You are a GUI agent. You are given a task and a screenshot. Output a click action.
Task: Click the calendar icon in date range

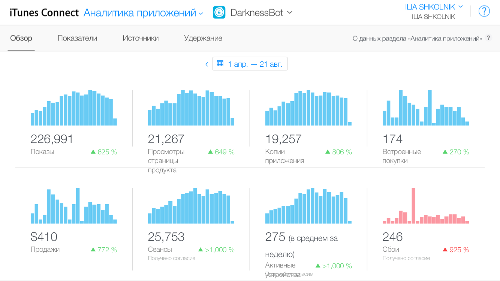[x=220, y=64]
